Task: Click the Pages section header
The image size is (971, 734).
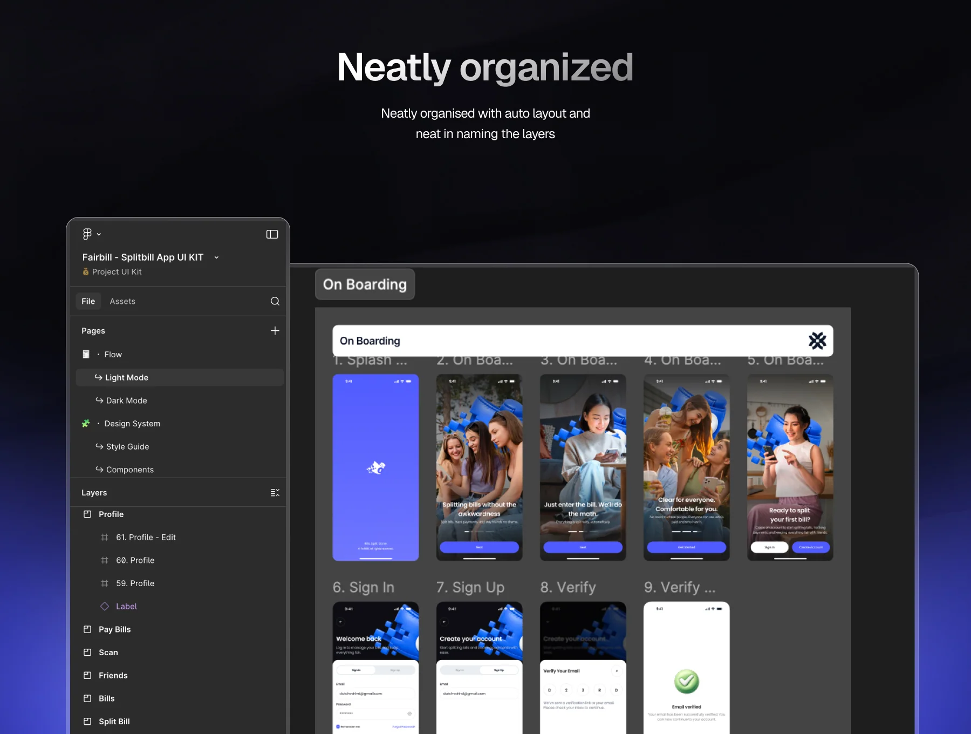Action: [93, 331]
